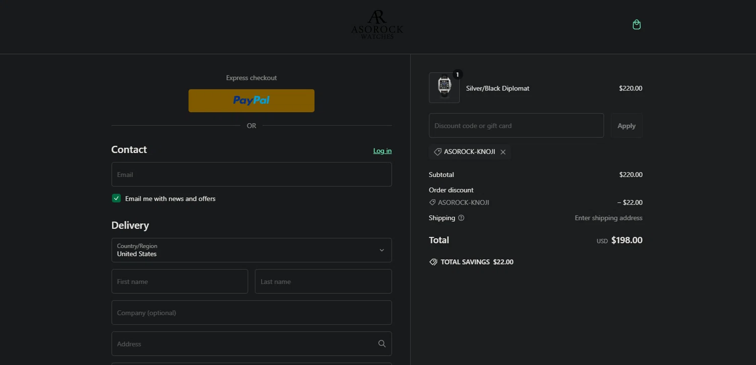Click the item quantity badge on watch
This screenshot has height=365, width=756.
458,74
